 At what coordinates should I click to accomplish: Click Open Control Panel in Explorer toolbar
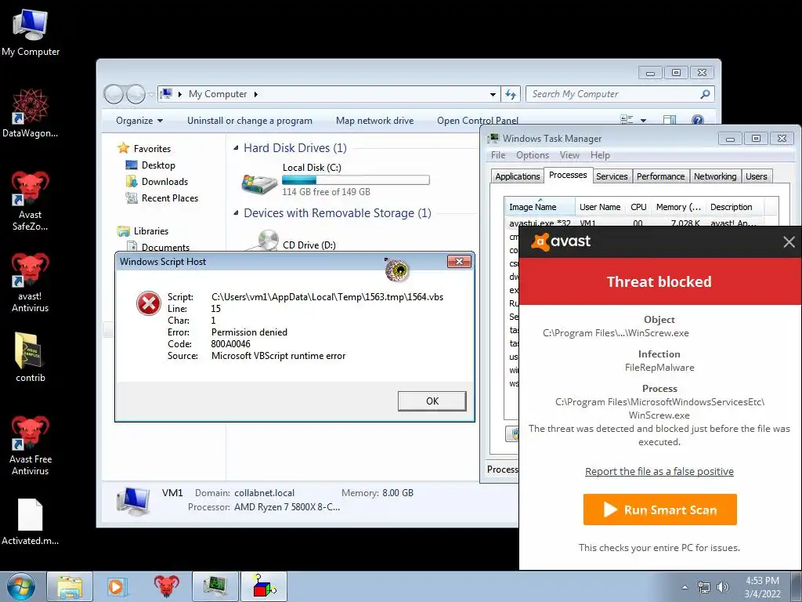[x=478, y=120]
